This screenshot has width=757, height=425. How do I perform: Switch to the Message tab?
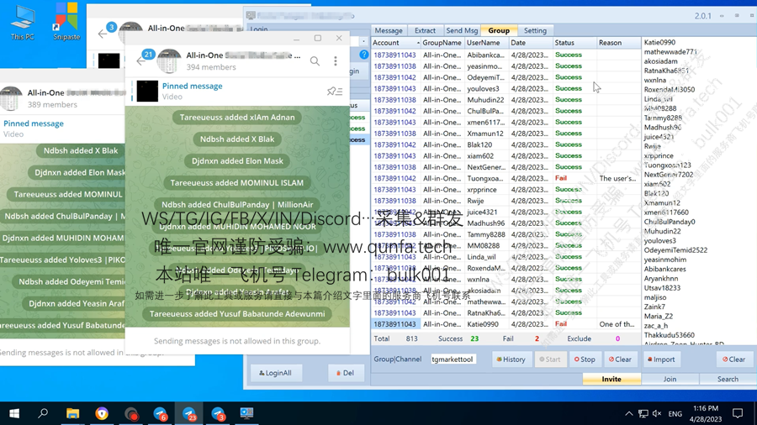[389, 30]
